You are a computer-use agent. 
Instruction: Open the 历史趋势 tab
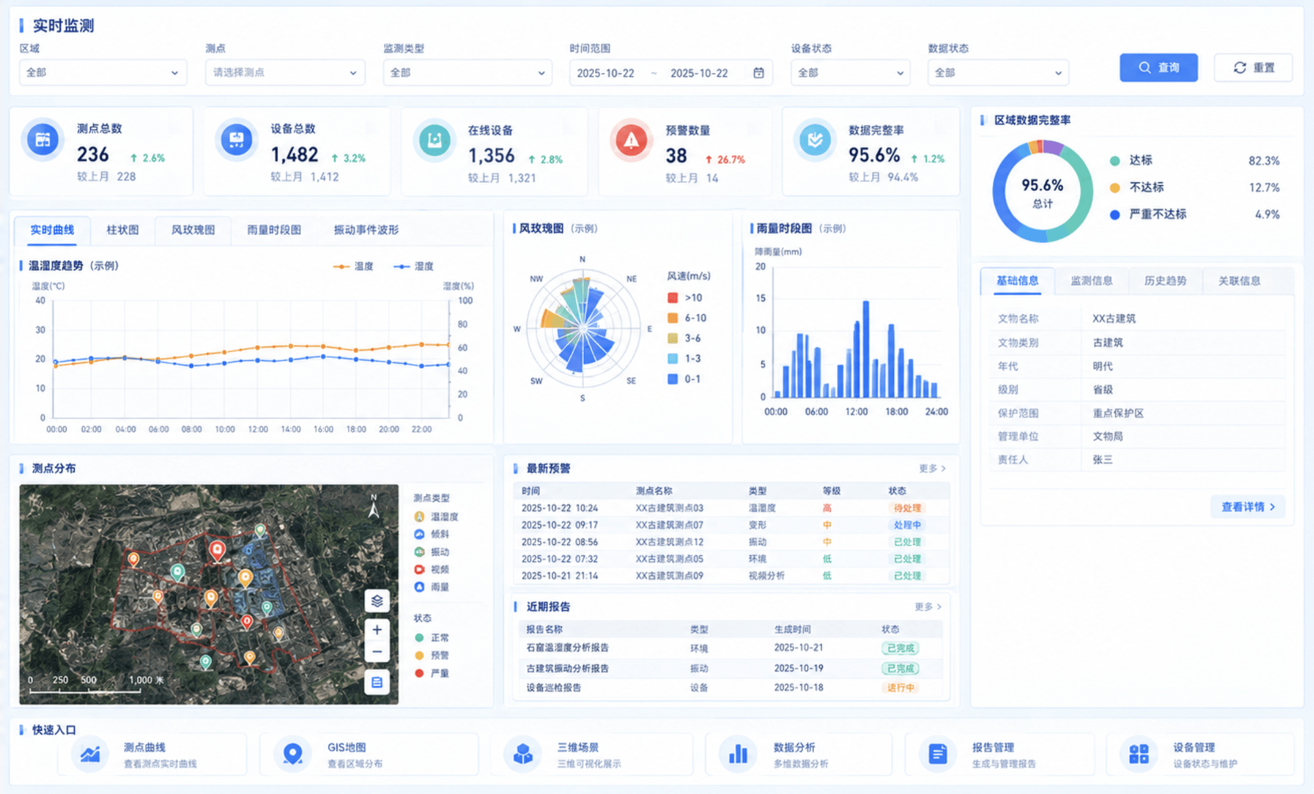(x=1165, y=281)
